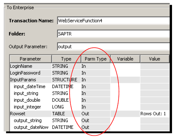The height and width of the screenshot is (139, 176).
Task: Click the 'Rows Out: 1' value cell
Action: pos(155,114)
